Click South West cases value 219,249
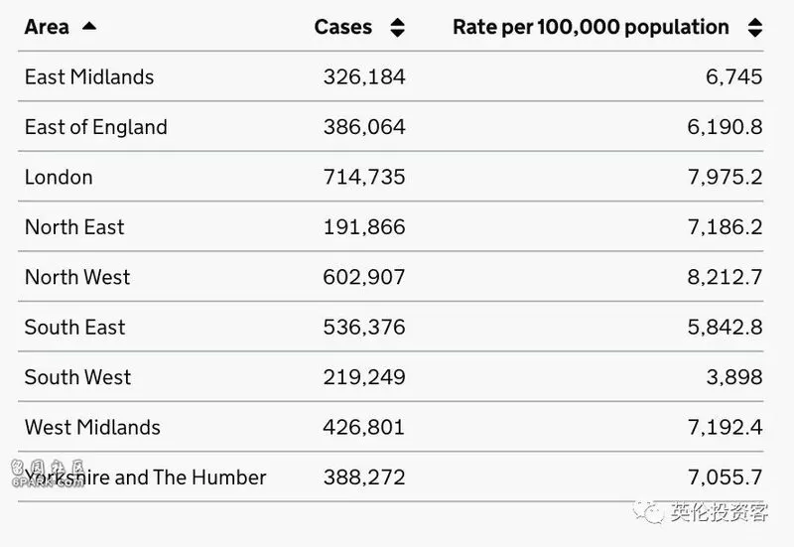This screenshot has width=794, height=547. pos(364,377)
